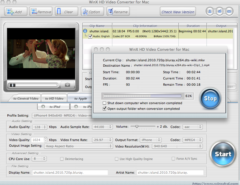The height and width of the screenshot is (185, 240).
Task: Click the email envelope round icon
Action: point(229,11)
